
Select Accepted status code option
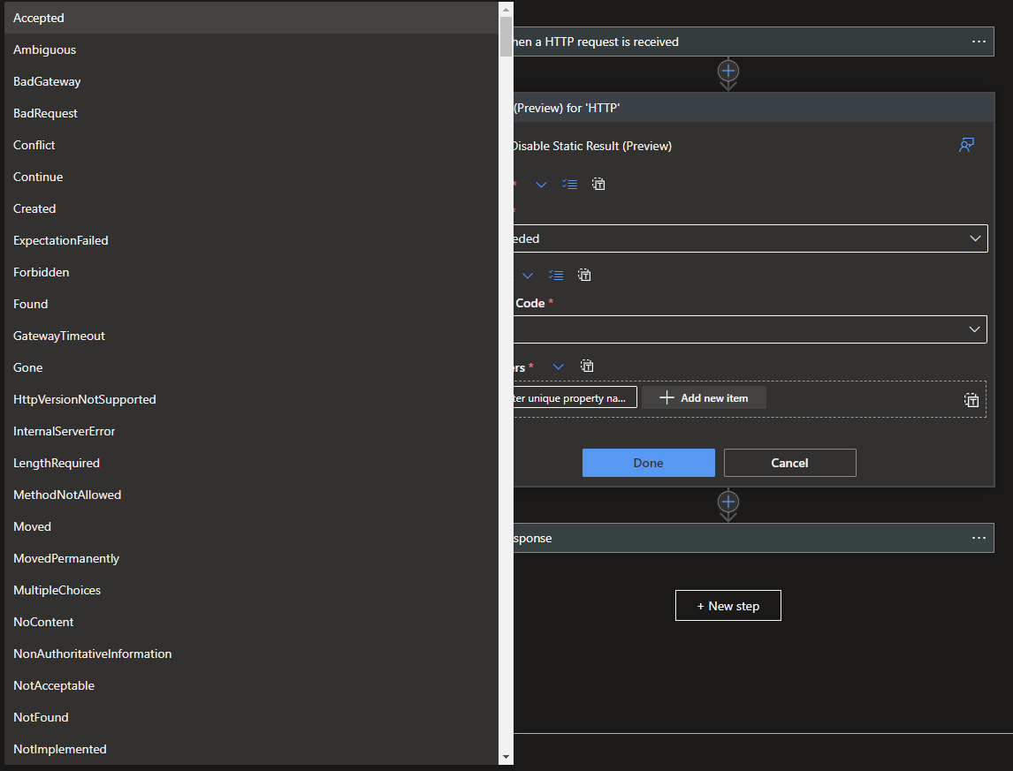click(251, 18)
